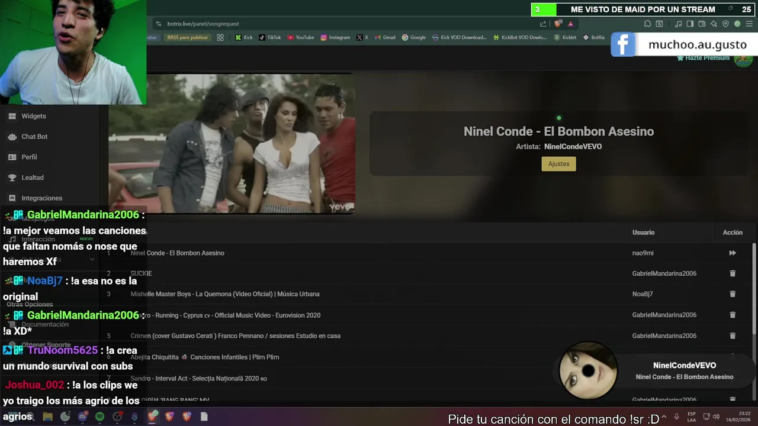Click the Widgets grid icon
Viewport: 758px width, 426px height.
coord(12,116)
